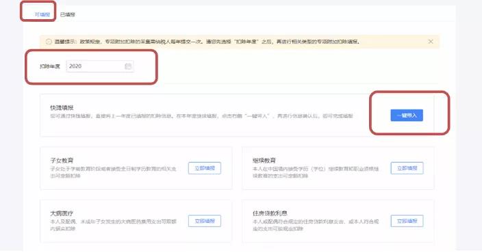The width and height of the screenshot is (482, 252).
Task: Click 立即填报 for 大病医疗
Action: (205, 221)
